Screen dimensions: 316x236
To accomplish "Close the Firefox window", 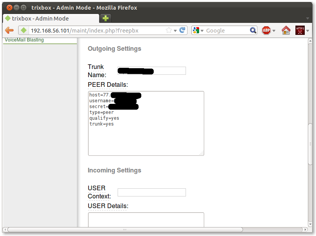I will (x=9, y=8).
